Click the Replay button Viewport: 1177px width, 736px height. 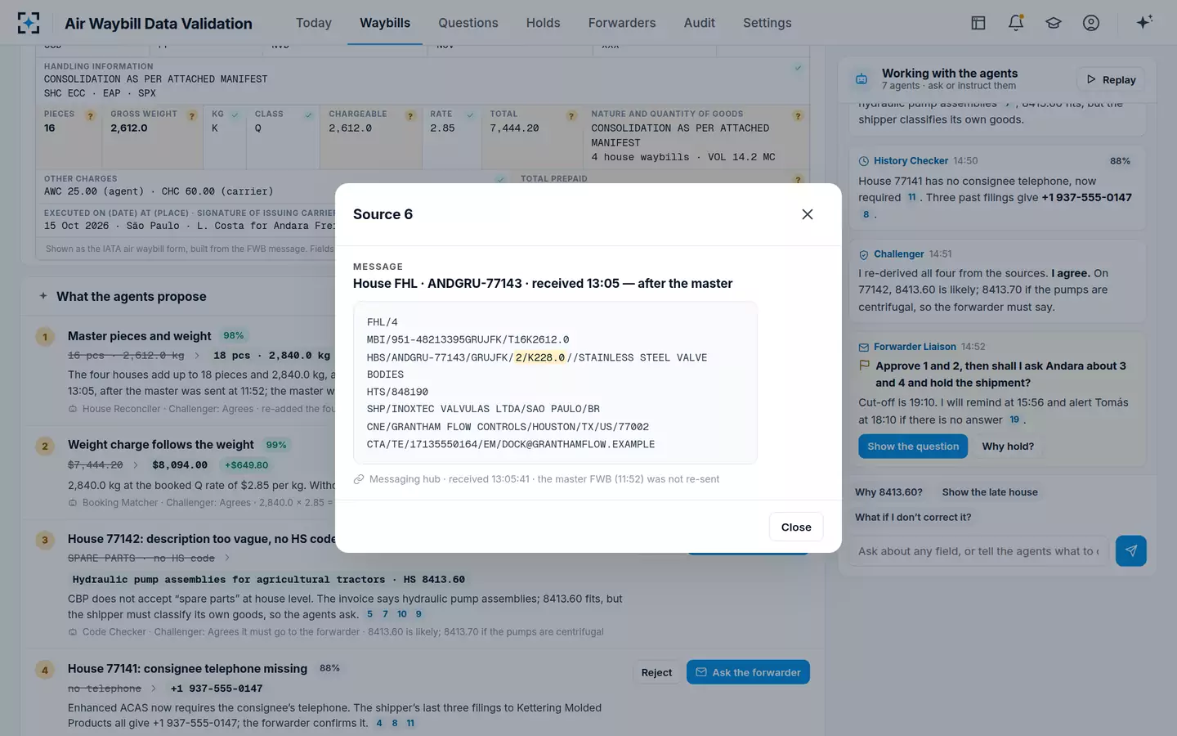[1112, 79]
